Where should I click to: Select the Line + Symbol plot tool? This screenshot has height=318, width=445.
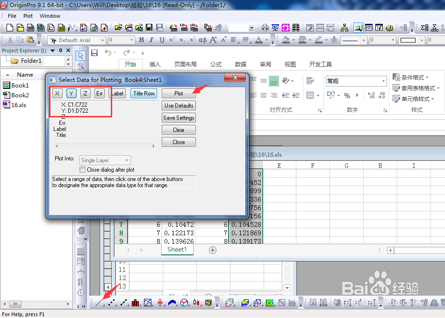[124, 303]
